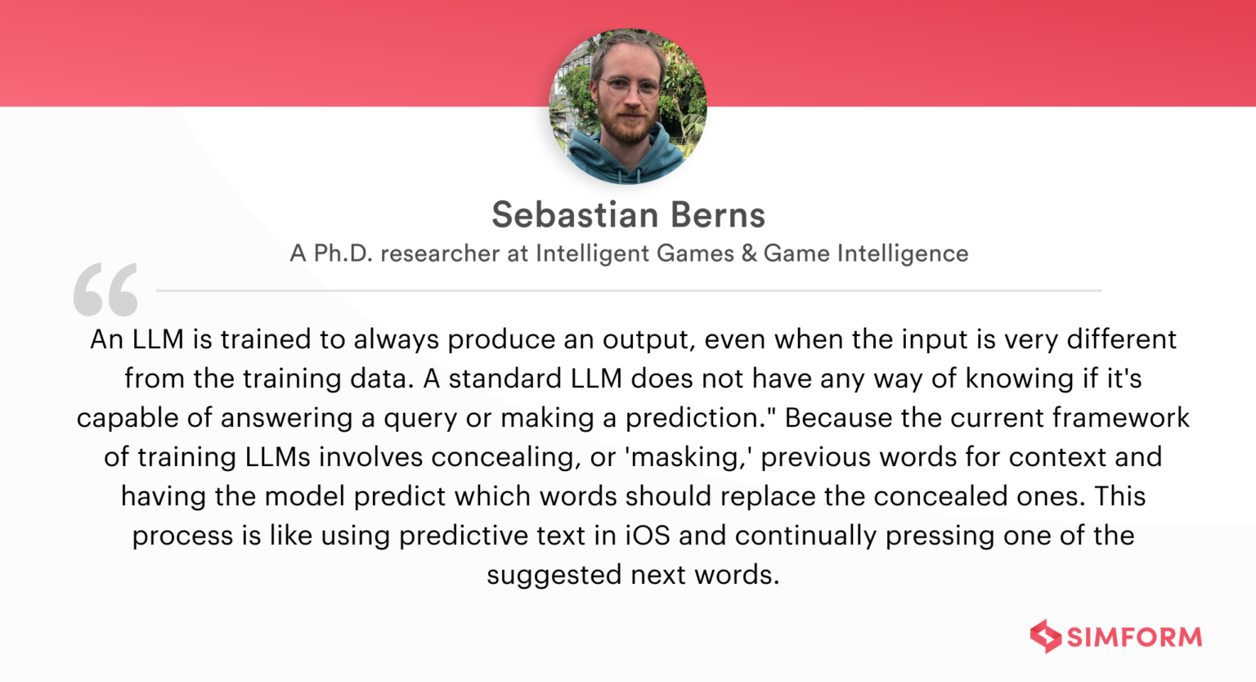
Task: Click "Game Intelligence" in the subtitle
Action: pyautogui.click(x=866, y=254)
